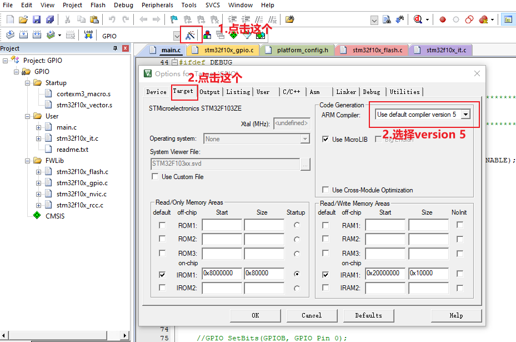Click the Open file folder icon

pos(23,19)
